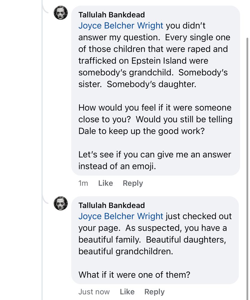Click the 'Just now' timestamp

[94, 292]
